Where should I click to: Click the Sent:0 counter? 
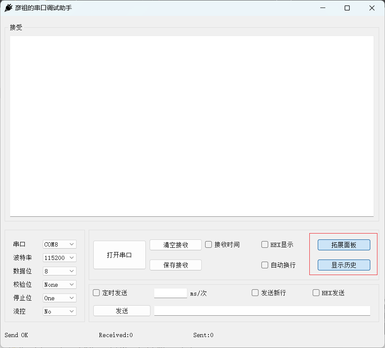203,335
